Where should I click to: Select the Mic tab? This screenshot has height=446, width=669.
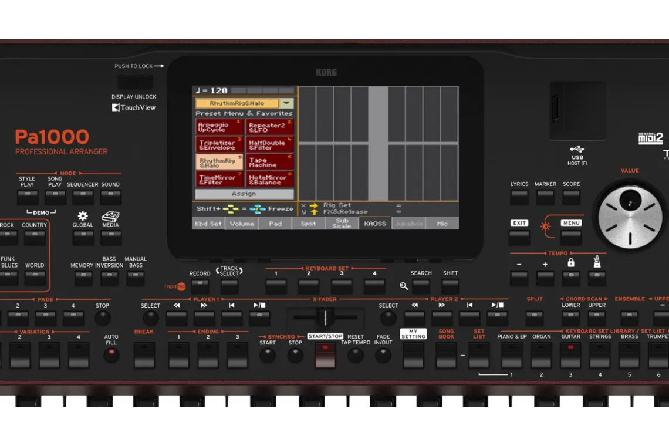(x=442, y=224)
